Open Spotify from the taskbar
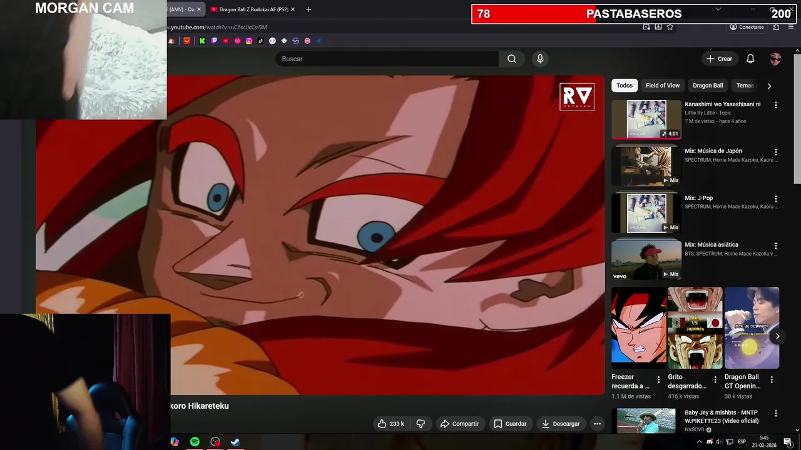 pyautogui.click(x=195, y=442)
